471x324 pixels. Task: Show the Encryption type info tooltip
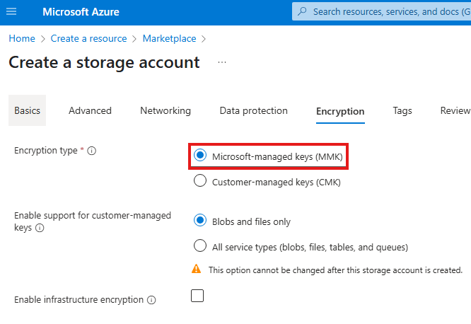point(92,151)
